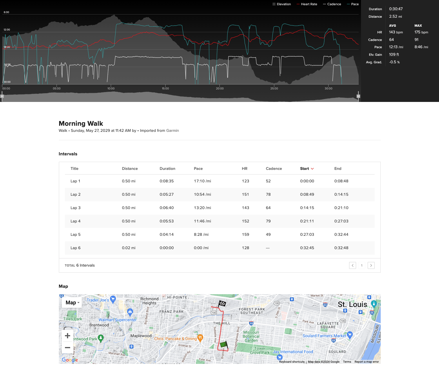Image resolution: width=439 pixels, height=372 pixels.
Task: Click the HR column header
Action: (245, 168)
